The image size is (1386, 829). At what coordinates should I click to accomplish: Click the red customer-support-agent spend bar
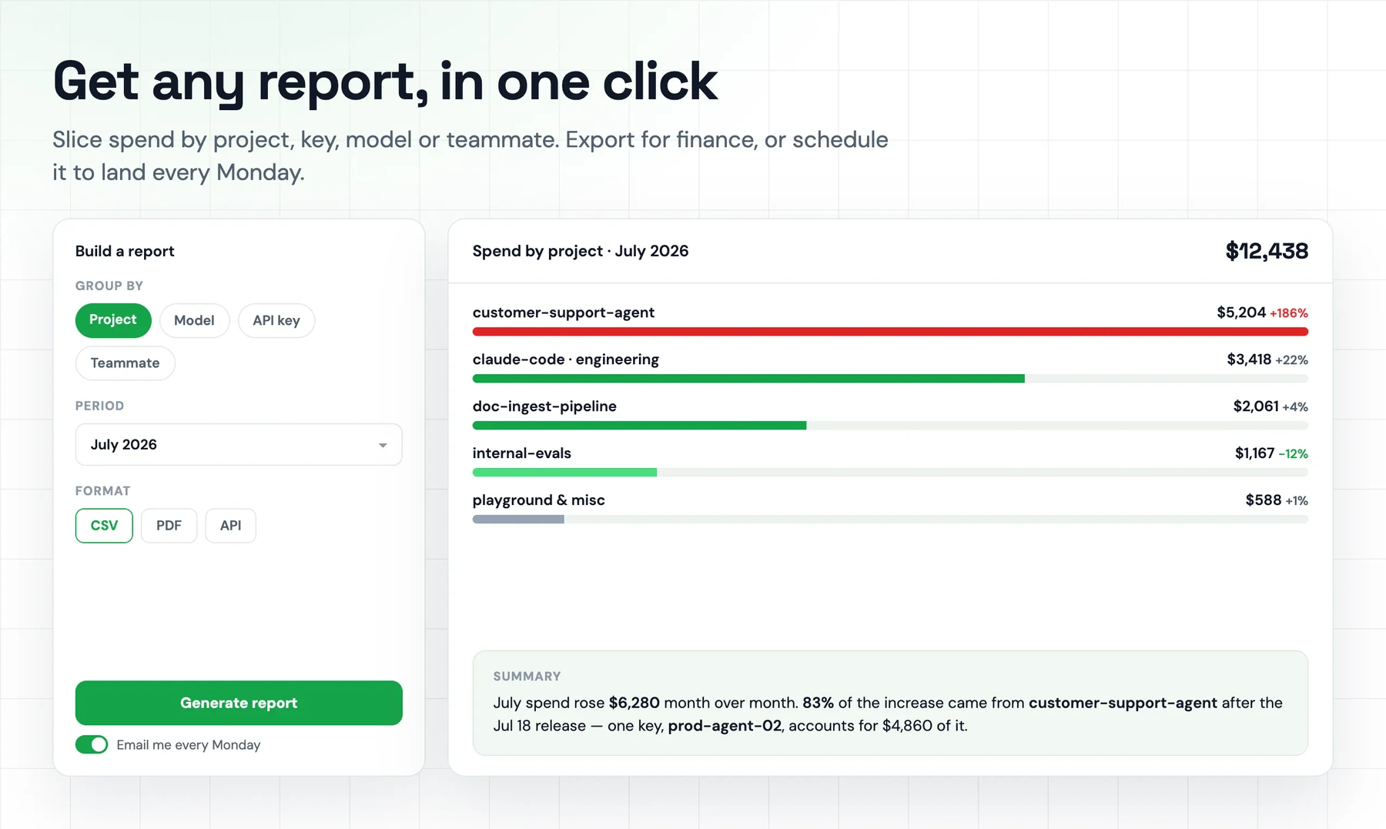(x=890, y=332)
